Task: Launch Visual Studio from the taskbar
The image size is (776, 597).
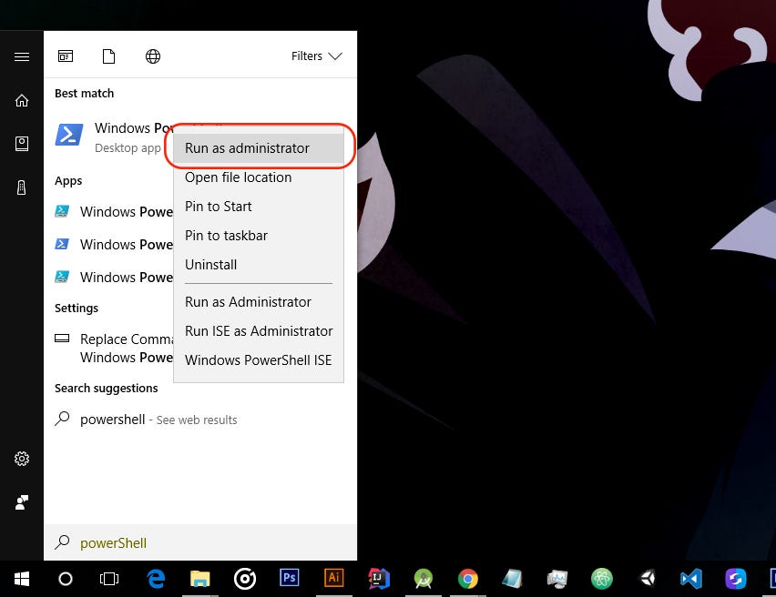Action: coord(689,579)
